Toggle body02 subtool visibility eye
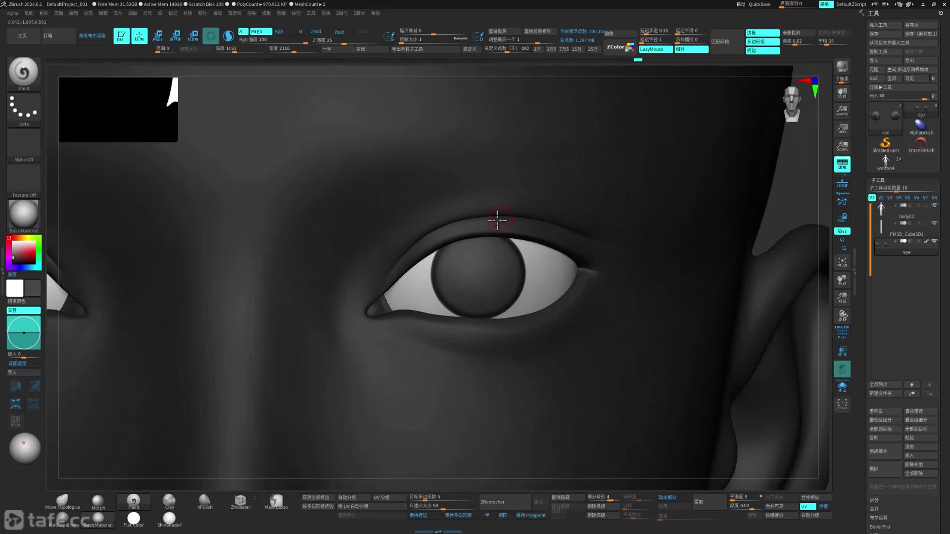The width and height of the screenshot is (950, 534). (x=935, y=205)
